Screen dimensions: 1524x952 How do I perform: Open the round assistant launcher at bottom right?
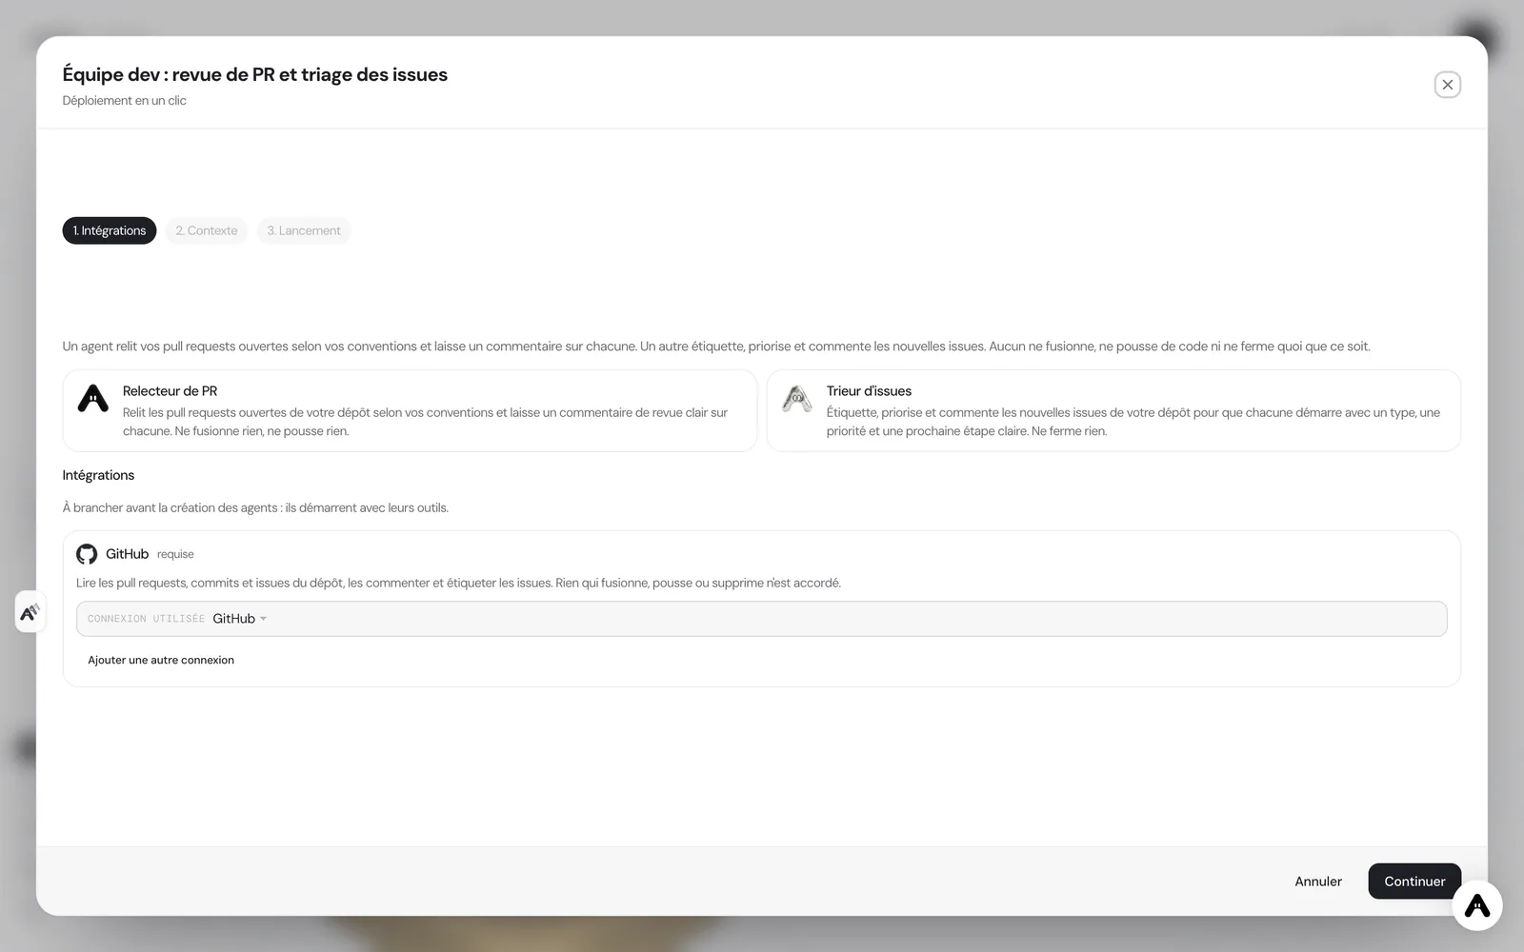point(1476,905)
